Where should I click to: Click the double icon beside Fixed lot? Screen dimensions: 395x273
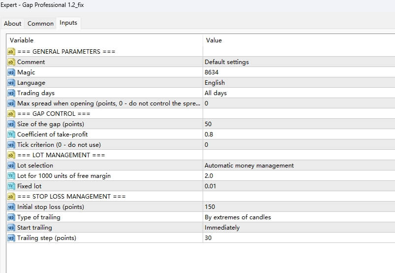click(11, 186)
